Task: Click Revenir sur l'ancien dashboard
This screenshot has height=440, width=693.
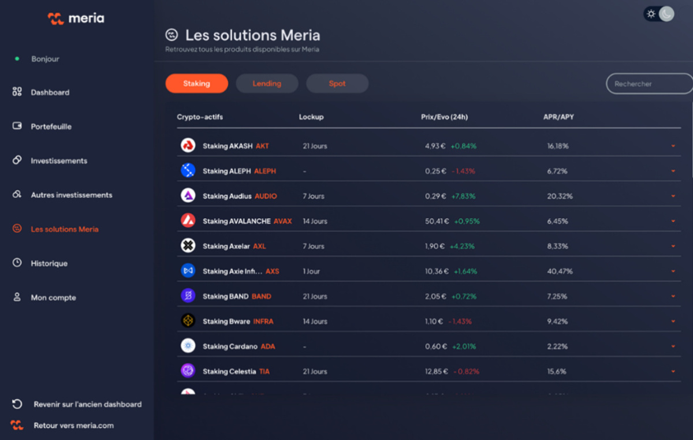Action: click(88, 404)
